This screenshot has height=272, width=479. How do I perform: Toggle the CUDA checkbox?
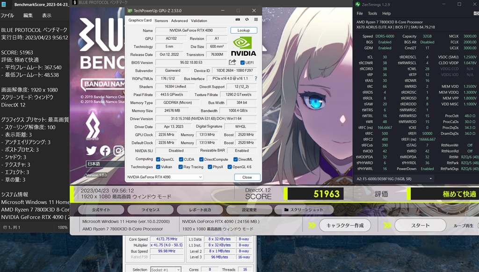[x=181, y=159]
